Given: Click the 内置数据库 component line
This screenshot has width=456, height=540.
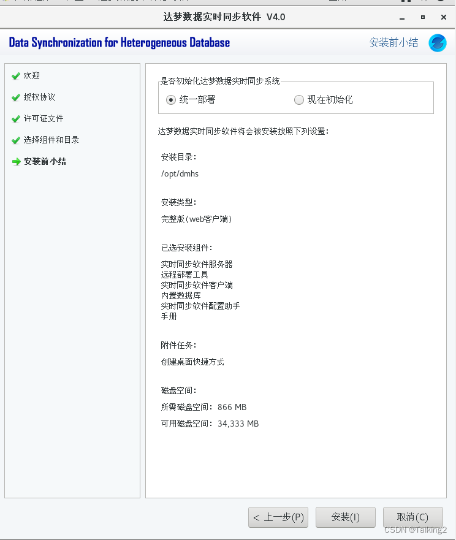Looking at the screenshot, I should tap(181, 295).
